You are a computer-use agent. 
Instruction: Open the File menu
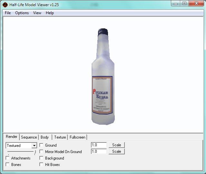(x=8, y=13)
